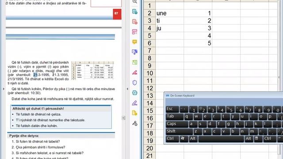Click "Të futësh të dhënat në qeliza." bullet
The height and width of the screenshot is (159, 283).
pos(38,114)
